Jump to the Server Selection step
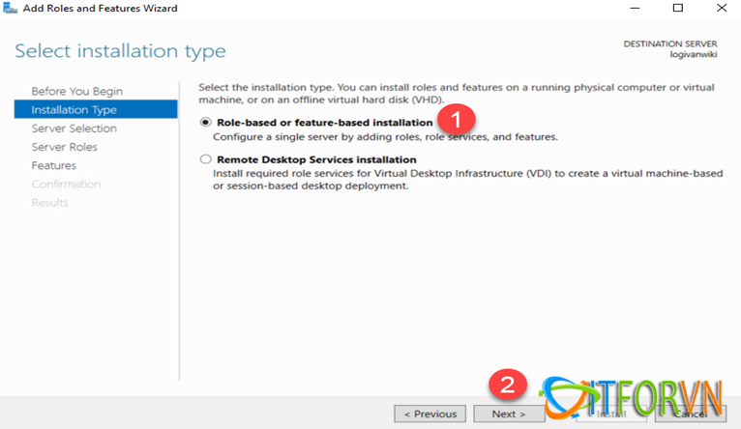The height and width of the screenshot is (429, 741). (74, 129)
